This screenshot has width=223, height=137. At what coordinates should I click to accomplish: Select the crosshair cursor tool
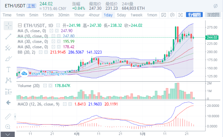tap(8, 25)
